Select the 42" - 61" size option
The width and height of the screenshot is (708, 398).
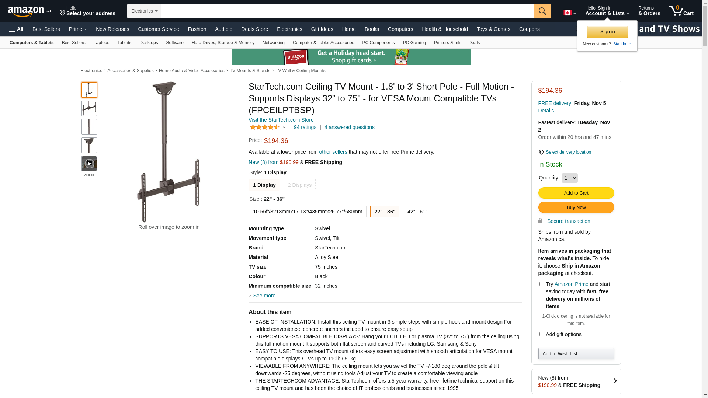pos(417,212)
